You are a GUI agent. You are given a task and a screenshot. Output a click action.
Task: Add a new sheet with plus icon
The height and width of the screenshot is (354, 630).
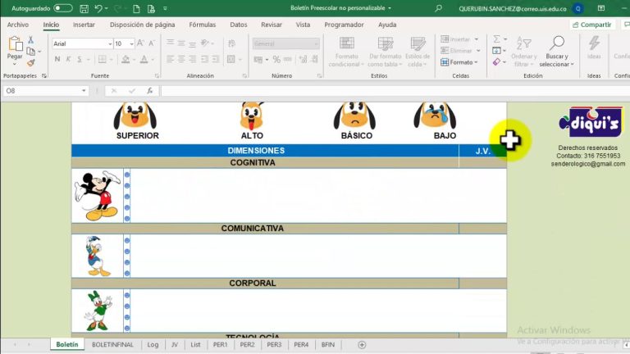(362, 345)
